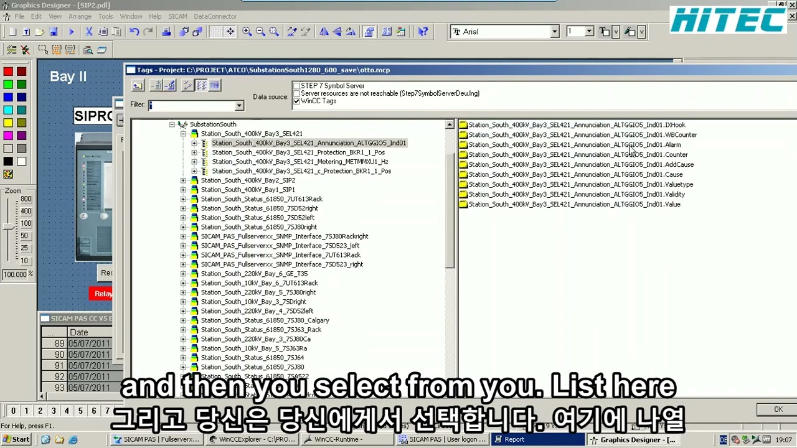Expand Station_South_220kV_Bay_6_GE_T35 node

(183, 274)
